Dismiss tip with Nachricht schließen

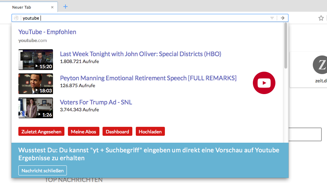pyautogui.click(x=43, y=171)
